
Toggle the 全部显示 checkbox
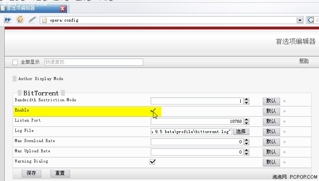click(15, 62)
